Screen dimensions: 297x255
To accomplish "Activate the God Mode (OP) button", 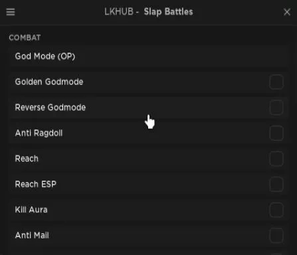I will (x=149, y=56).
